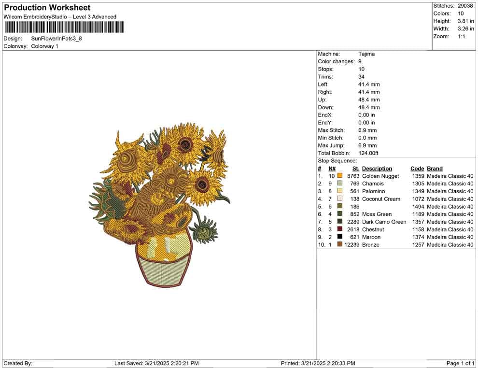Click the Zoom value 1:1
The height and width of the screenshot is (368, 478).
click(x=462, y=36)
